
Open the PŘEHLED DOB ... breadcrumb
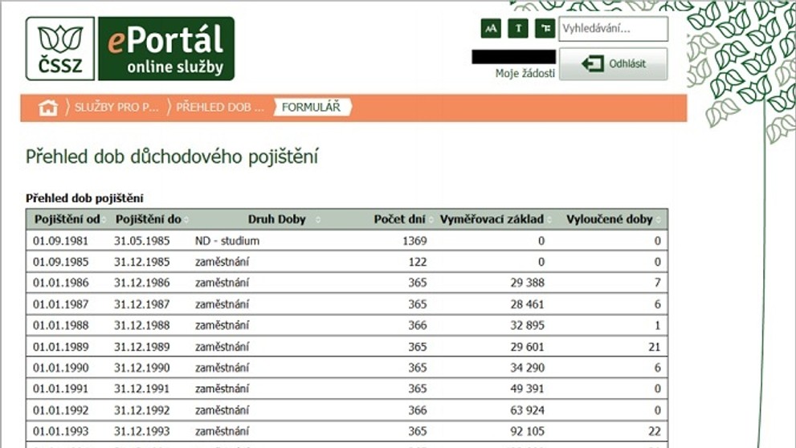click(x=220, y=108)
